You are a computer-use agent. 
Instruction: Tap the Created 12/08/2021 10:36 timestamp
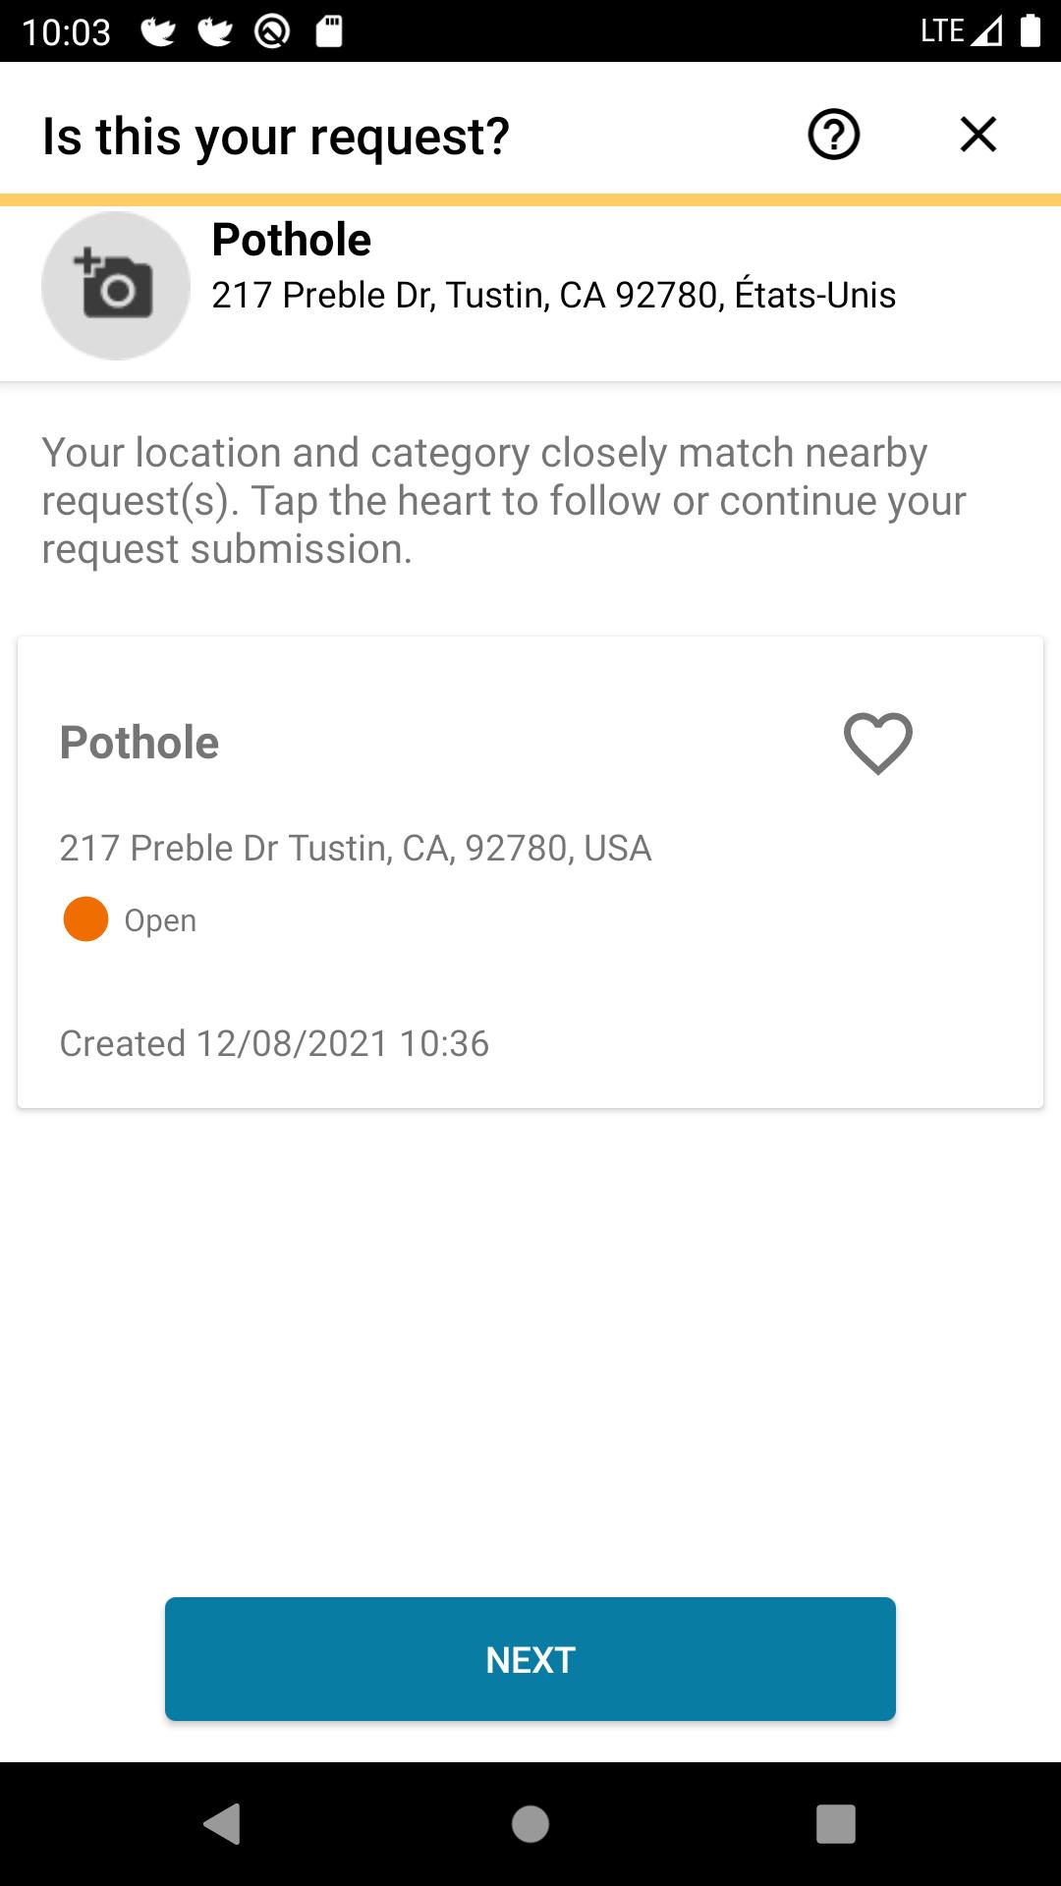tap(274, 1043)
